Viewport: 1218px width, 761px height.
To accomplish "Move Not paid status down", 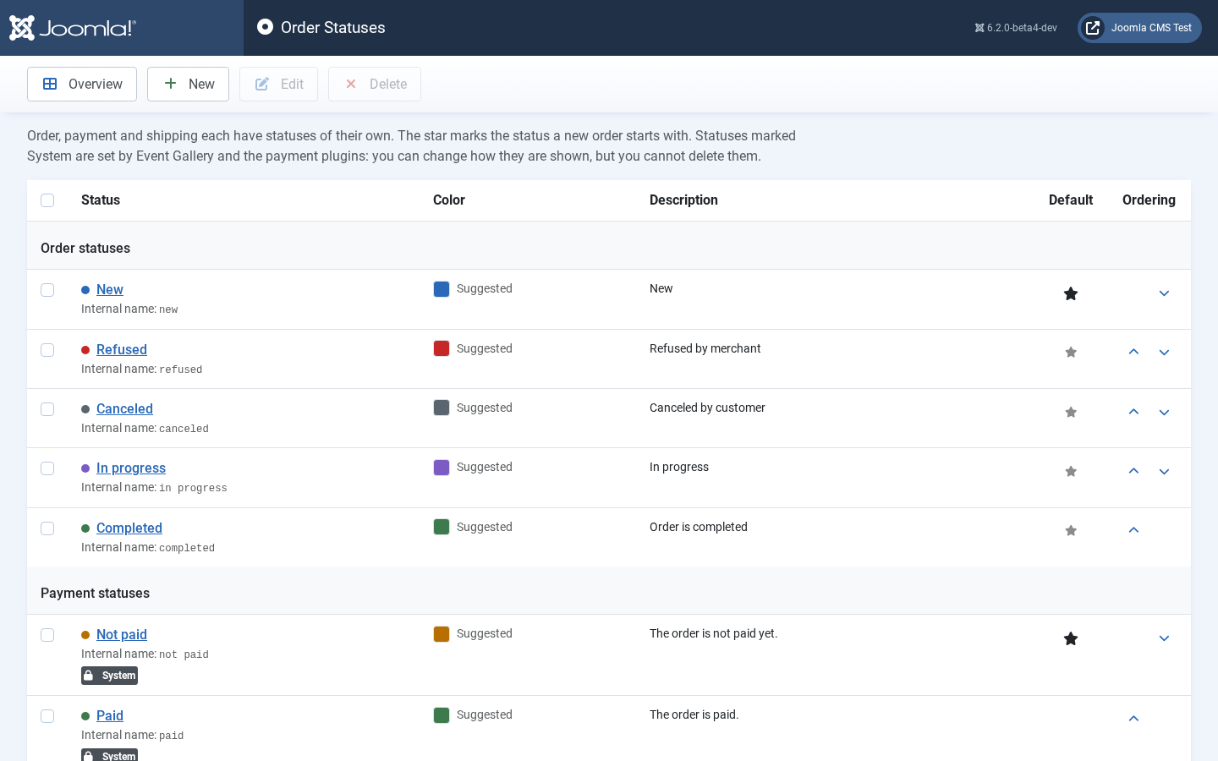I will coord(1164,638).
